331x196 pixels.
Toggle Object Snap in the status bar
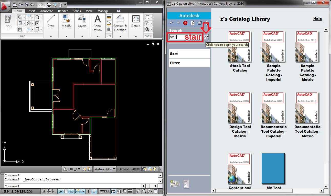[x=66, y=191]
